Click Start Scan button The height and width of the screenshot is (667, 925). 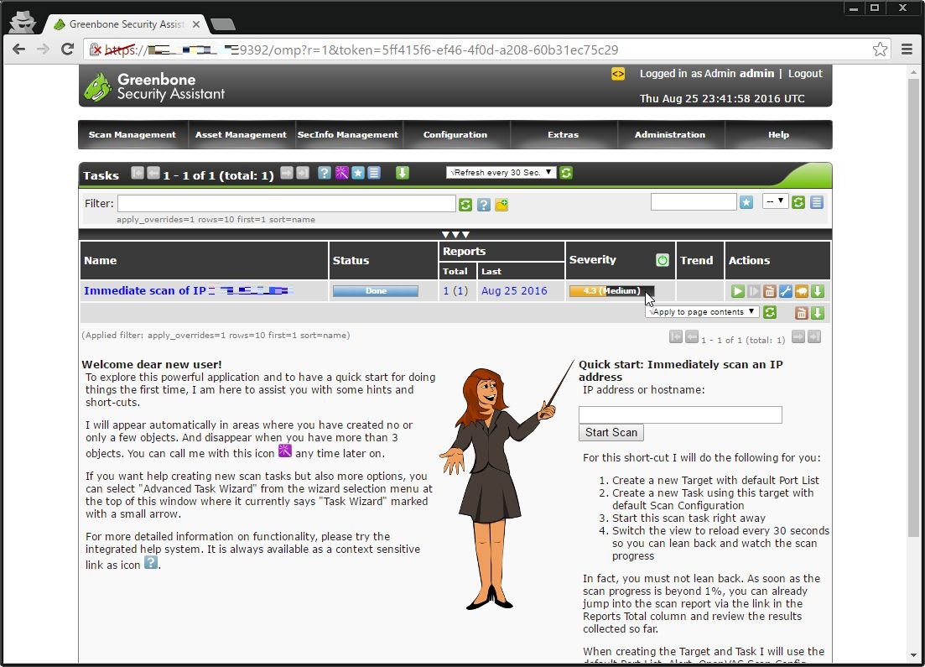tap(611, 433)
